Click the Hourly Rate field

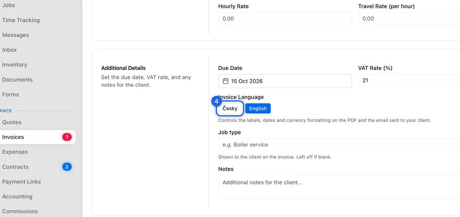point(285,18)
